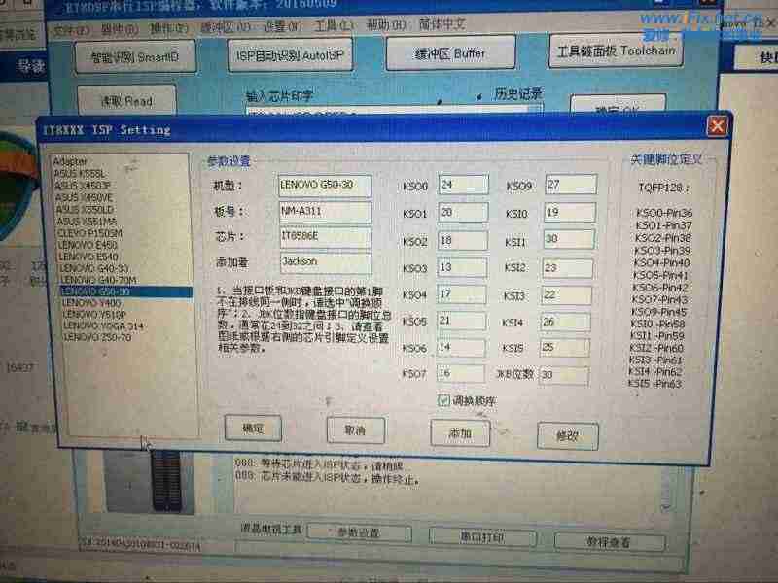
Task: Close the IT8XXX ISP Setting dialog
Action: [x=717, y=125]
